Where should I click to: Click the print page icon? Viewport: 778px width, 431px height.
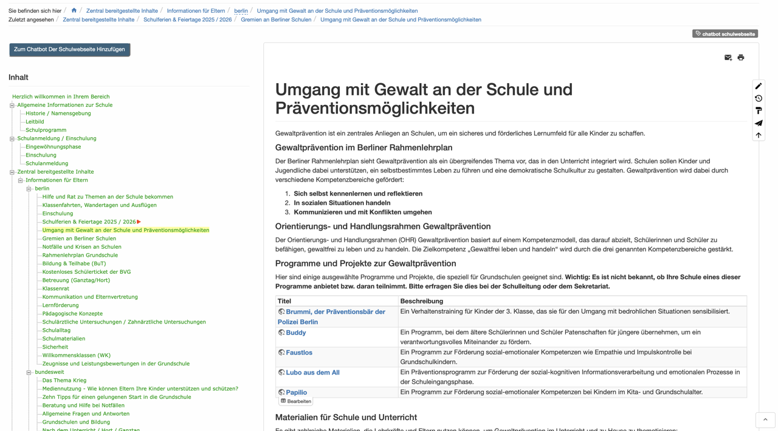(740, 58)
